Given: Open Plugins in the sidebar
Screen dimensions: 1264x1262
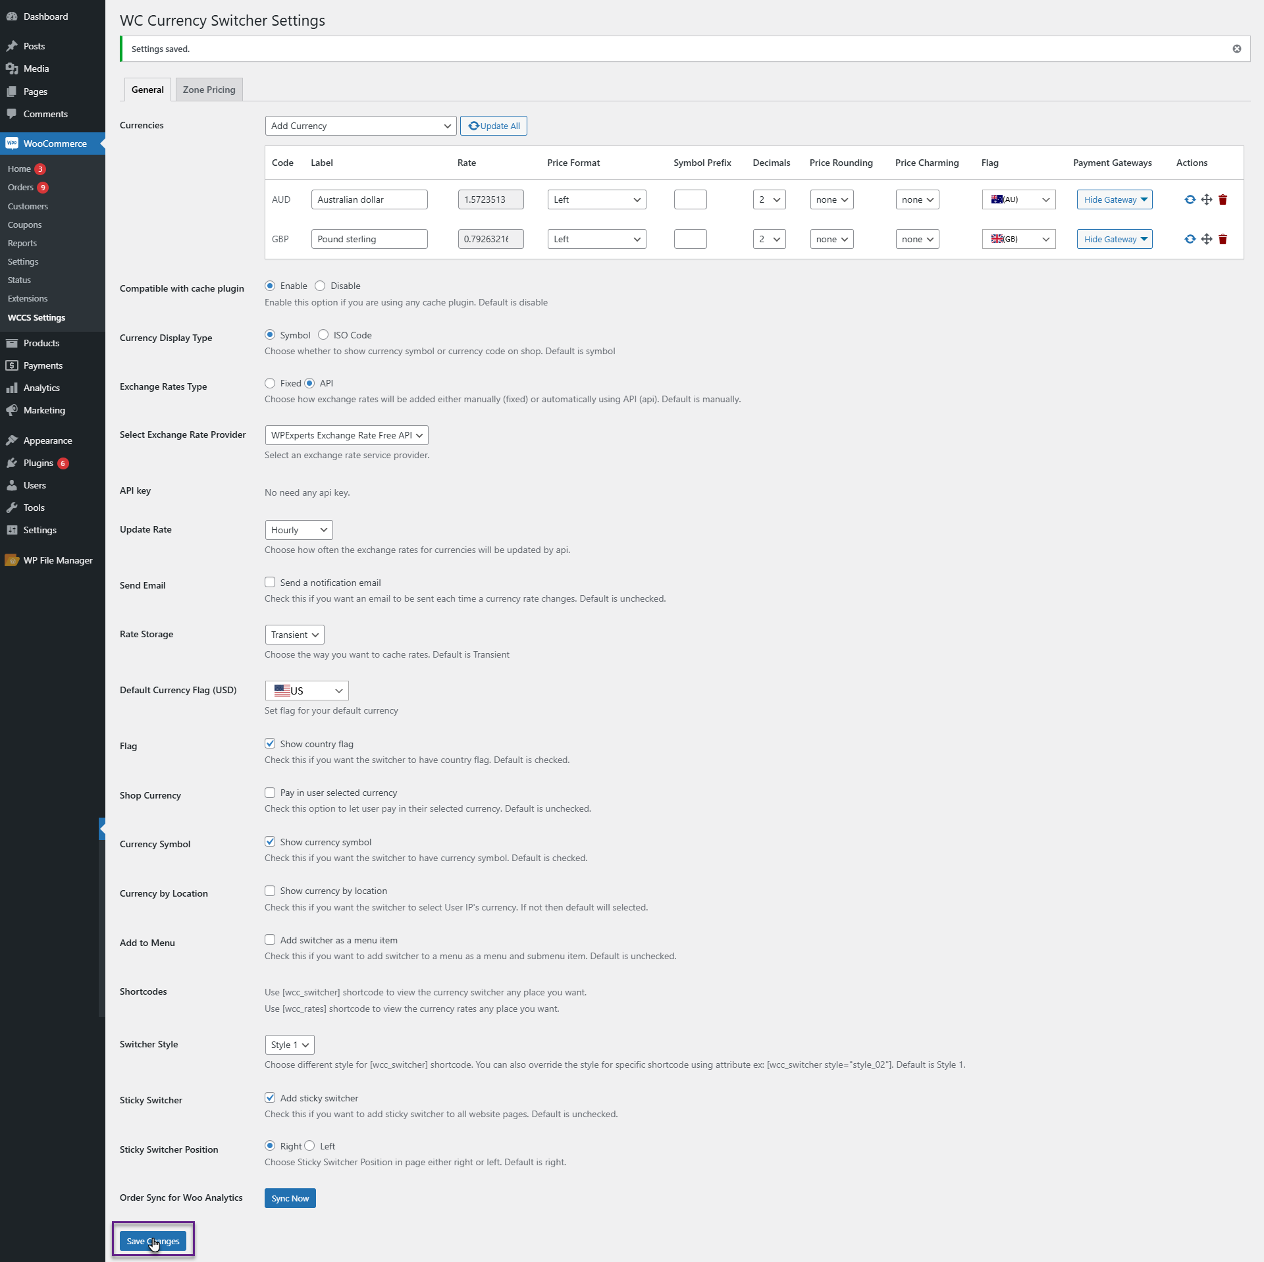Looking at the screenshot, I should click(x=53, y=463).
